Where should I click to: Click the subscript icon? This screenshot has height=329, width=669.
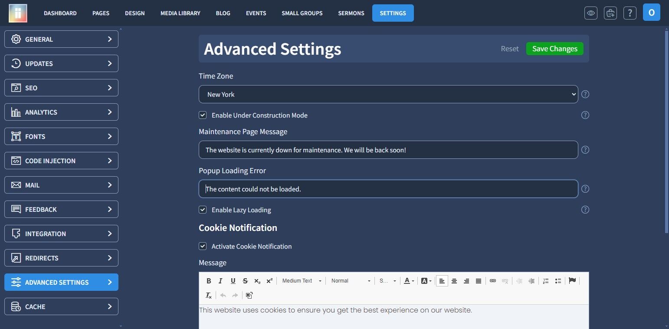pyautogui.click(x=257, y=281)
